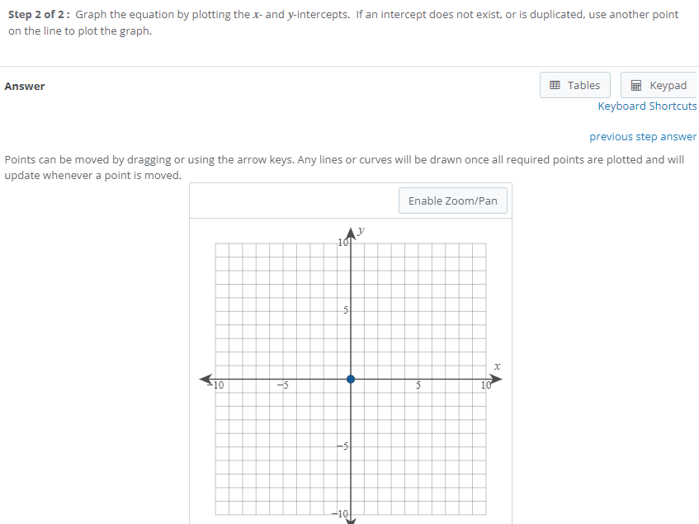Click the Keypad calculator icon
Screen dimensions: 699x524
pos(636,85)
